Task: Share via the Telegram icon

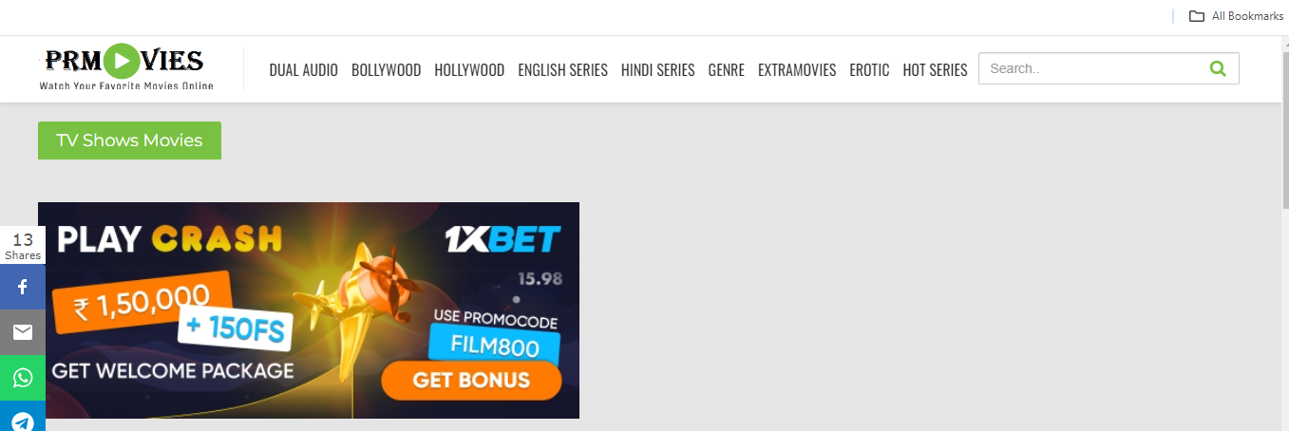Action: (23, 418)
